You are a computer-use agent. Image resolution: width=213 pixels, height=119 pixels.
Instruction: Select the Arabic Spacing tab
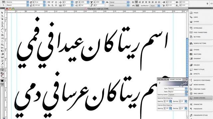[176, 79]
